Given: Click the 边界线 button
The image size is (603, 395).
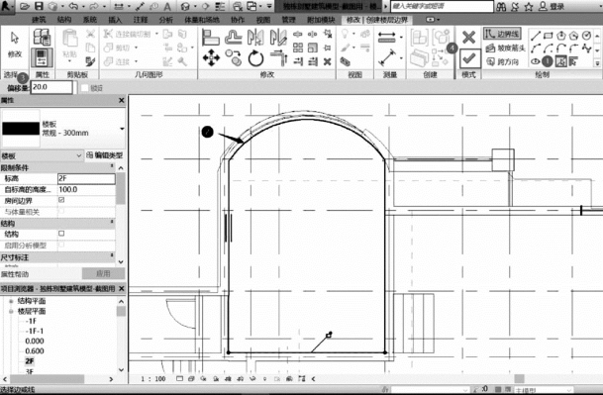Looking at the screenshot, I should [502, 34].
